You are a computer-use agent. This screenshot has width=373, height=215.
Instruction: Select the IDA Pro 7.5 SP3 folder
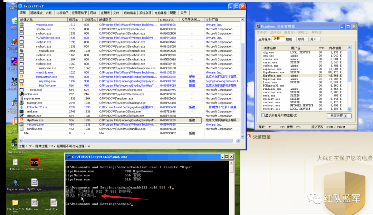pos(15,206)
